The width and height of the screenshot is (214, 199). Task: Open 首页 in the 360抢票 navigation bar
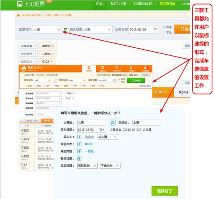[x=100, y=4]
